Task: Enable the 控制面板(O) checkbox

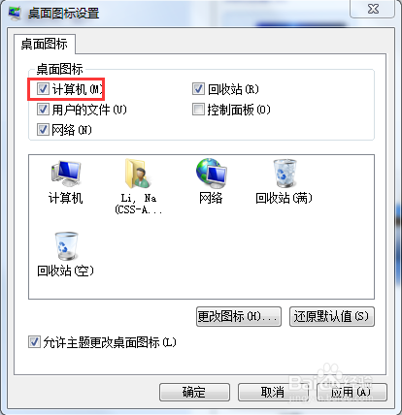Action: (198, 110)
